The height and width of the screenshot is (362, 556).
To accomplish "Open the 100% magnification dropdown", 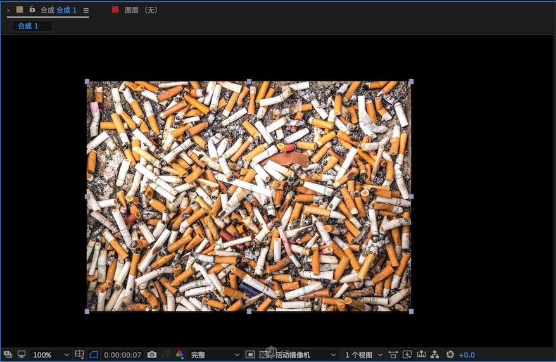I will (x=51, y=355).
